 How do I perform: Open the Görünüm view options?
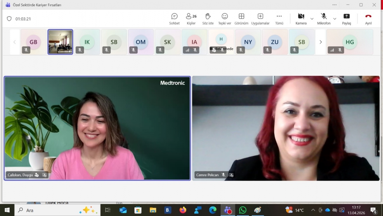pyautogui.click(x=241, y=19)
